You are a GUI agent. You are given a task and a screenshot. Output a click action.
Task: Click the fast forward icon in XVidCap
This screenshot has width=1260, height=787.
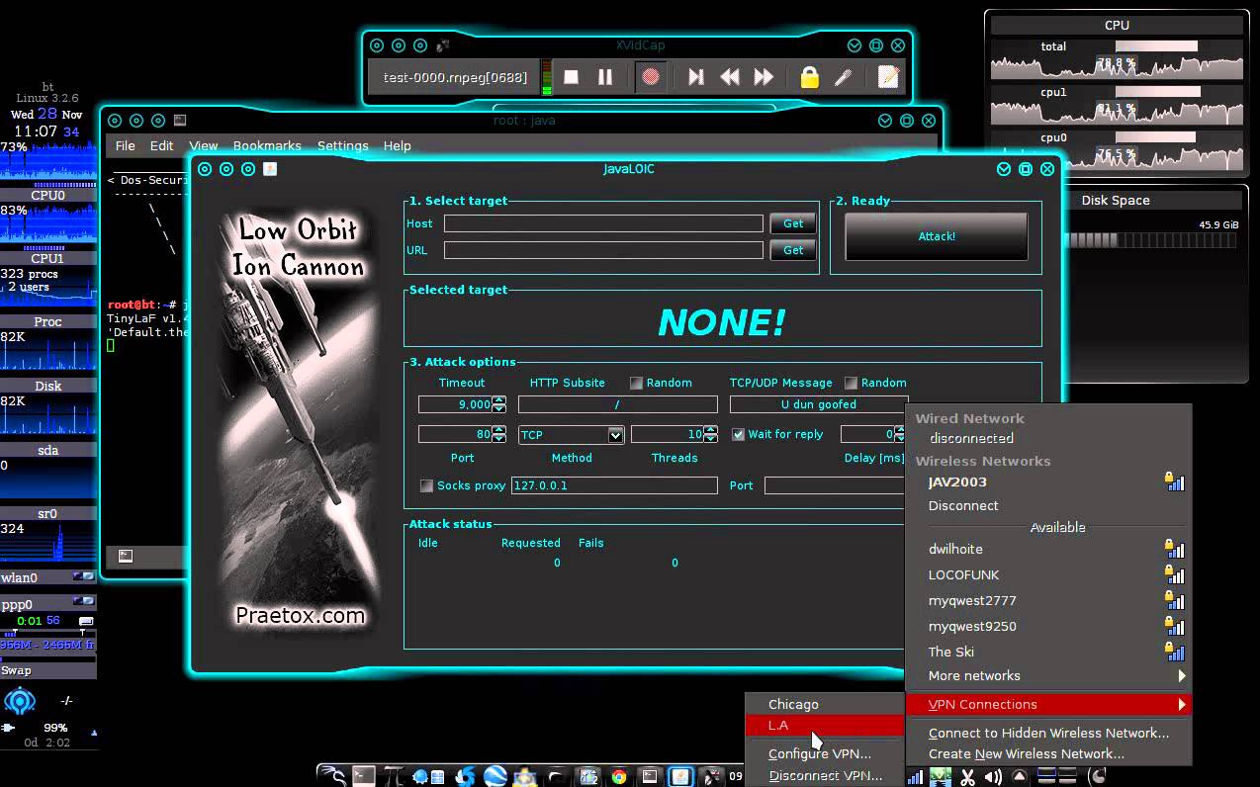tap(764, 77)
